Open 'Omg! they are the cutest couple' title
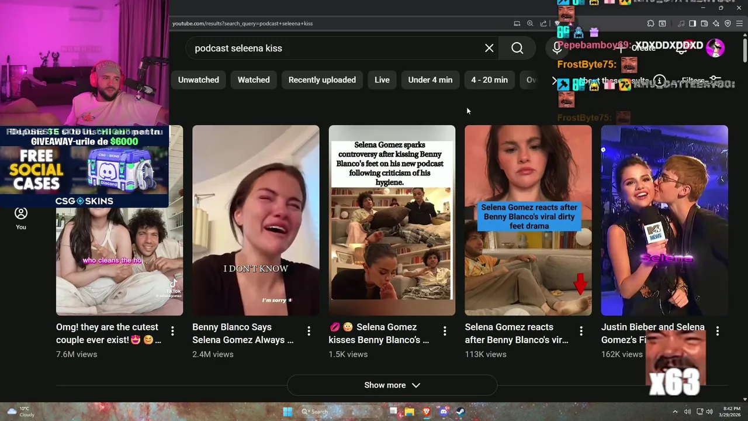The width and height of the screenshot is (748, 421). tap(108, 333)
